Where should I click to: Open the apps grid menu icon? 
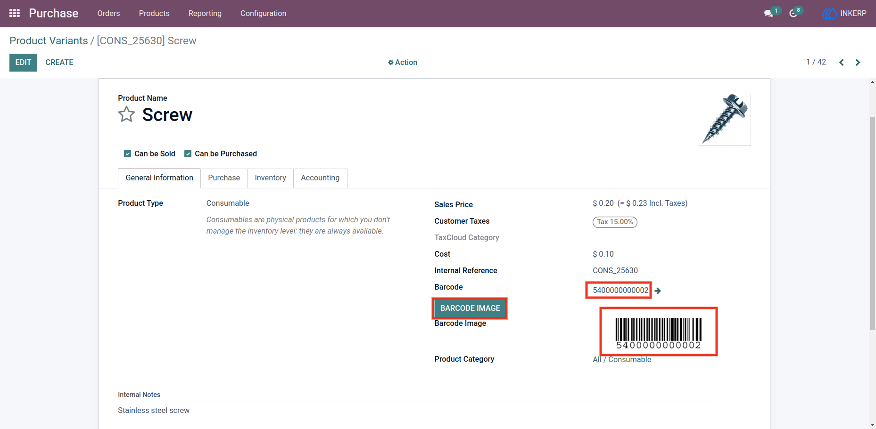coord(15,13)
